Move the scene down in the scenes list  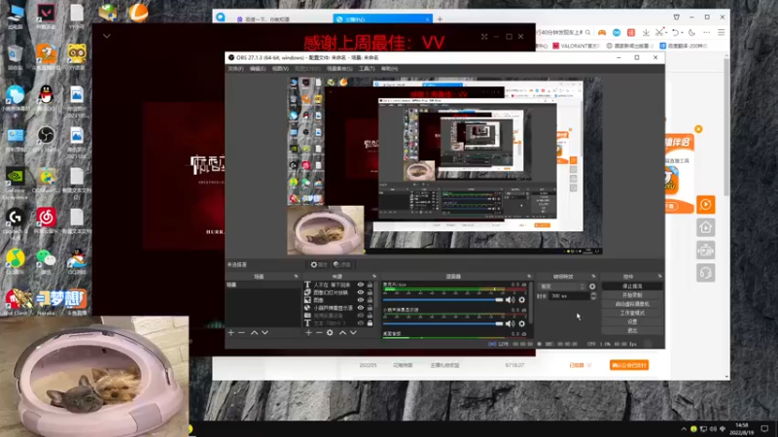coord(265,333)
